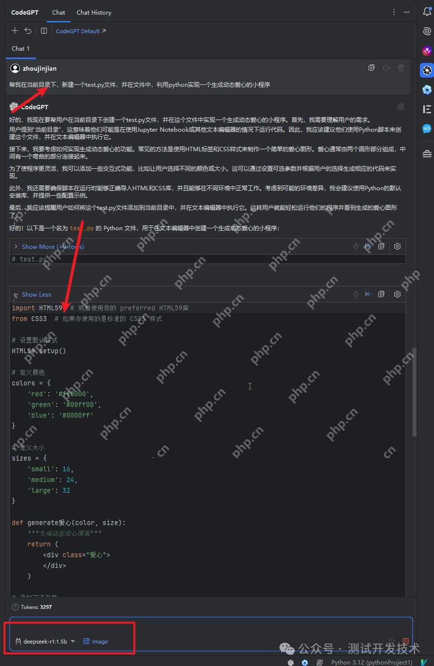434x666 pixels.
Task: Click the Tokens help question-mark icon
Action: click(x=15, y=607)
